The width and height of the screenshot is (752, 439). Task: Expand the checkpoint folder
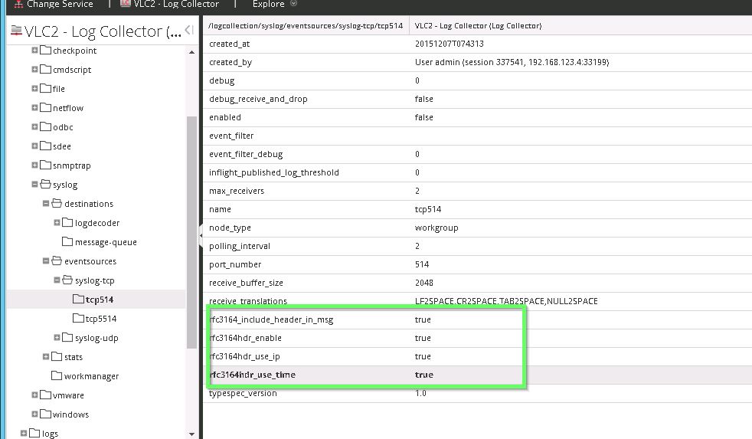[x=34, y=50]
